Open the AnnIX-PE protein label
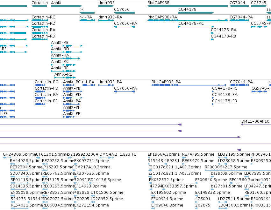 72,114
